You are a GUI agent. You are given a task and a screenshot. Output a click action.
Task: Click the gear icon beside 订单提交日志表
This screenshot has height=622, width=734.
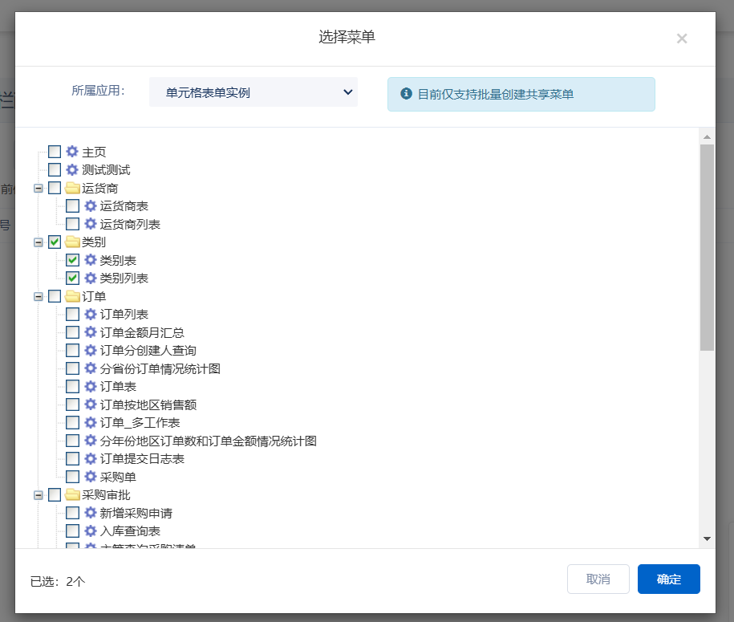[x=91, y=458]
